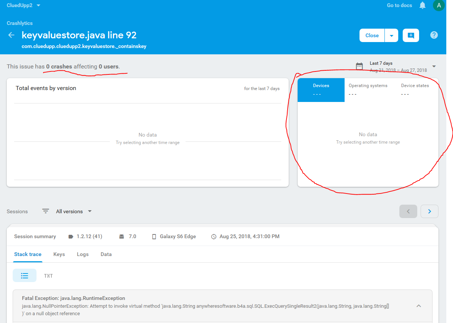Switch to the Stack trace tab
453x323 pixels.
point(28,255)
